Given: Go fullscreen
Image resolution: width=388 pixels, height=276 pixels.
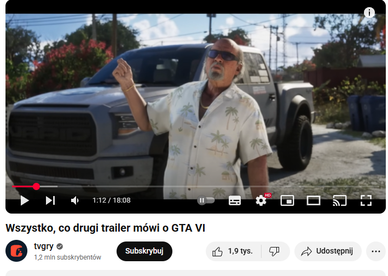Looking at the screenshot, I should (366, 200).
